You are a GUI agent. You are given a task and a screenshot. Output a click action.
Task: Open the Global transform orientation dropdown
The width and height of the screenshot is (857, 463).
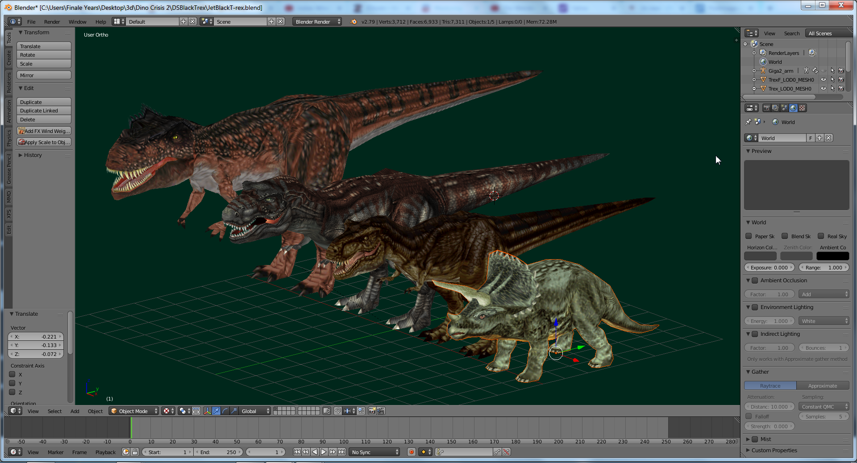point(255,411)
